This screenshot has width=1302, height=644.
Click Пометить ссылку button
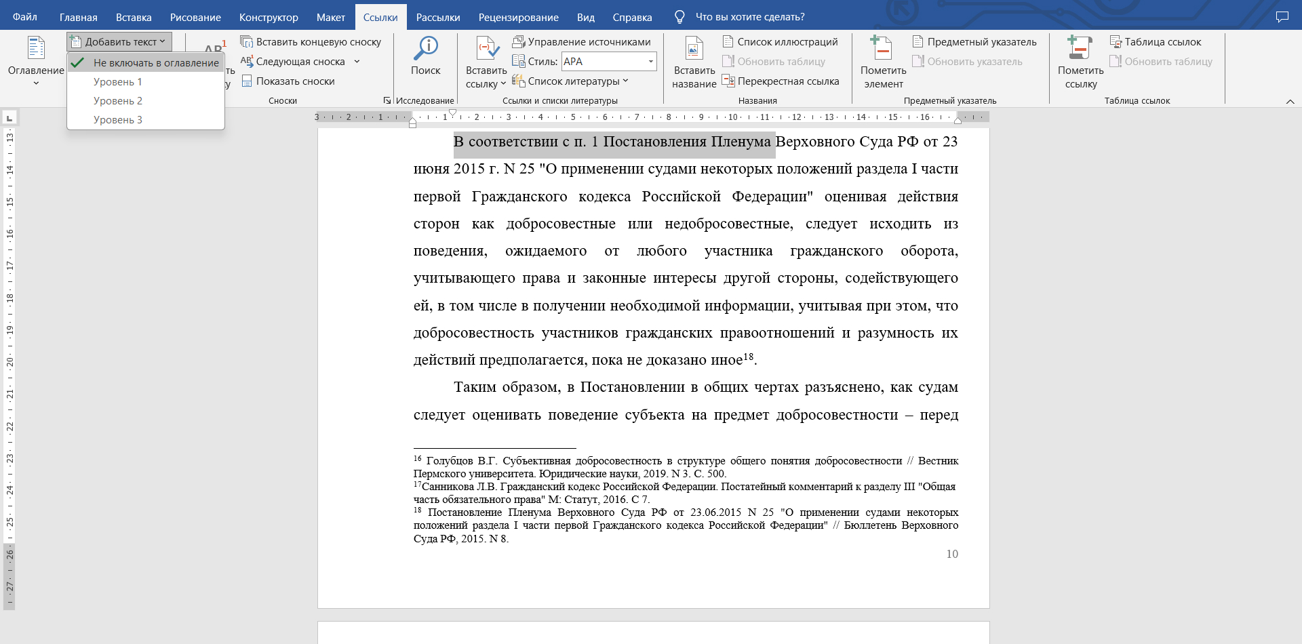pos(1080,62)
